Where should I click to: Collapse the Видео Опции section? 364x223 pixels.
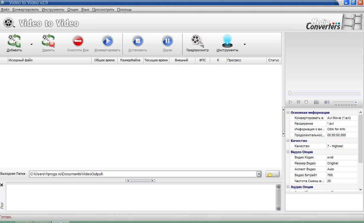point(288,152)
